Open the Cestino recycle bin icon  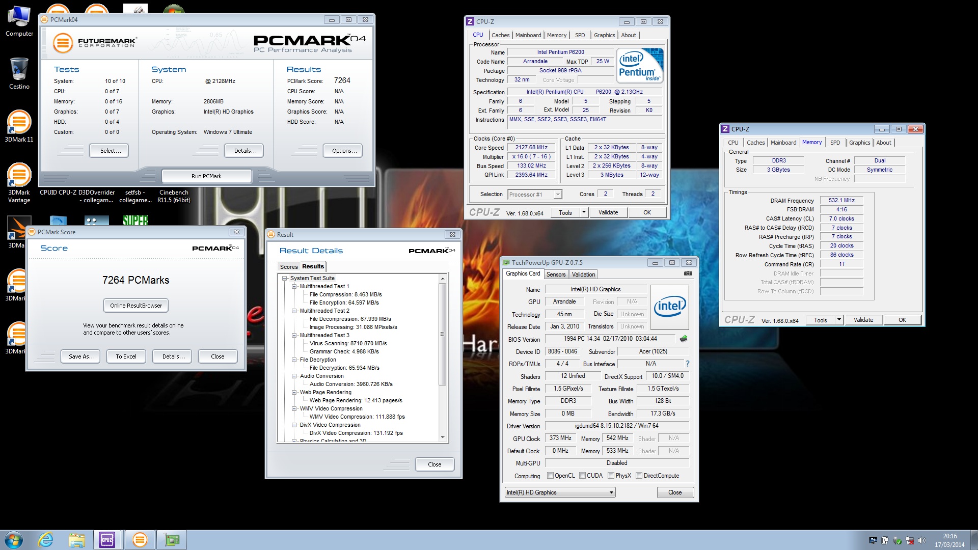(x=19, y=74)
